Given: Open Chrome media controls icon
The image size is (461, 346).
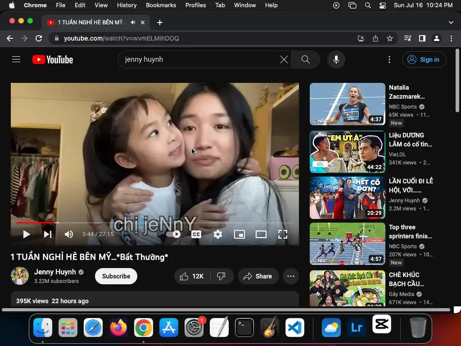Looking at the screenshot, I should pyautogui.click(x=407, y=38).
